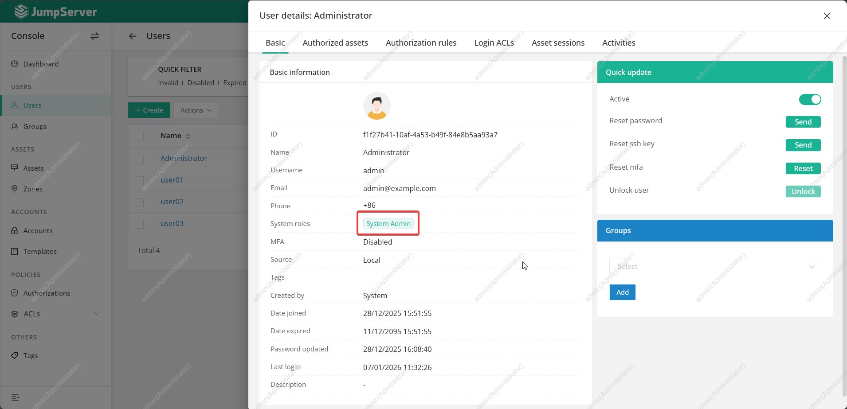Open Assets via its sidebar icon
The height and width of the screenshot is (409, 847).
[x=15, y=168]
